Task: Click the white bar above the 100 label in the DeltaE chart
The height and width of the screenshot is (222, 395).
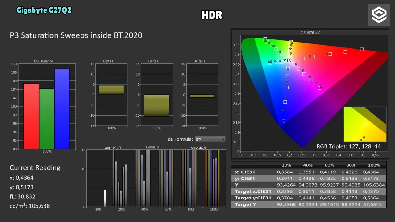Action: click(105, 198)
